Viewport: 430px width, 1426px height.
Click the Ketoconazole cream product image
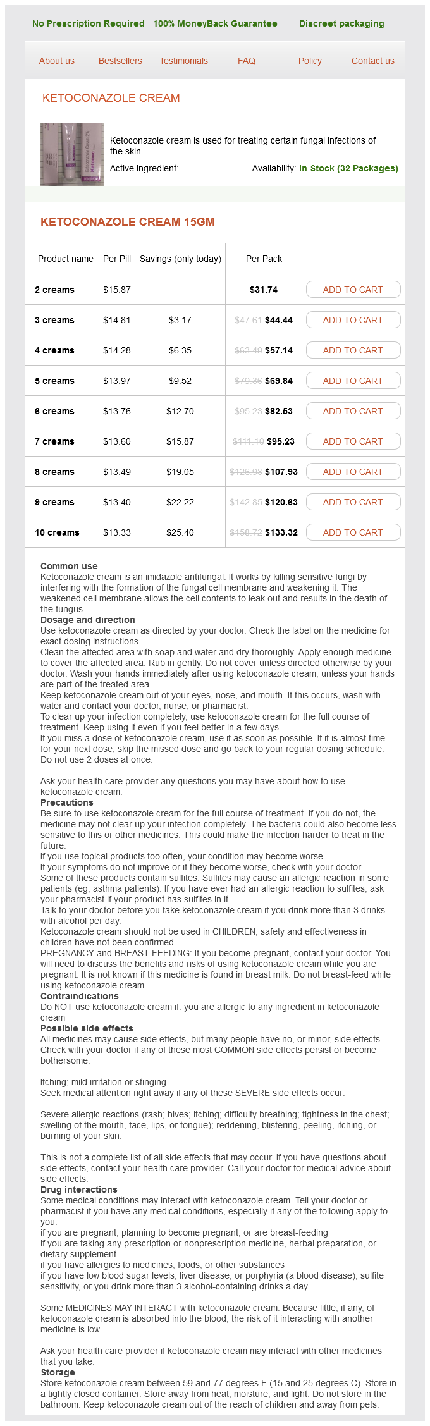(72, 154)
